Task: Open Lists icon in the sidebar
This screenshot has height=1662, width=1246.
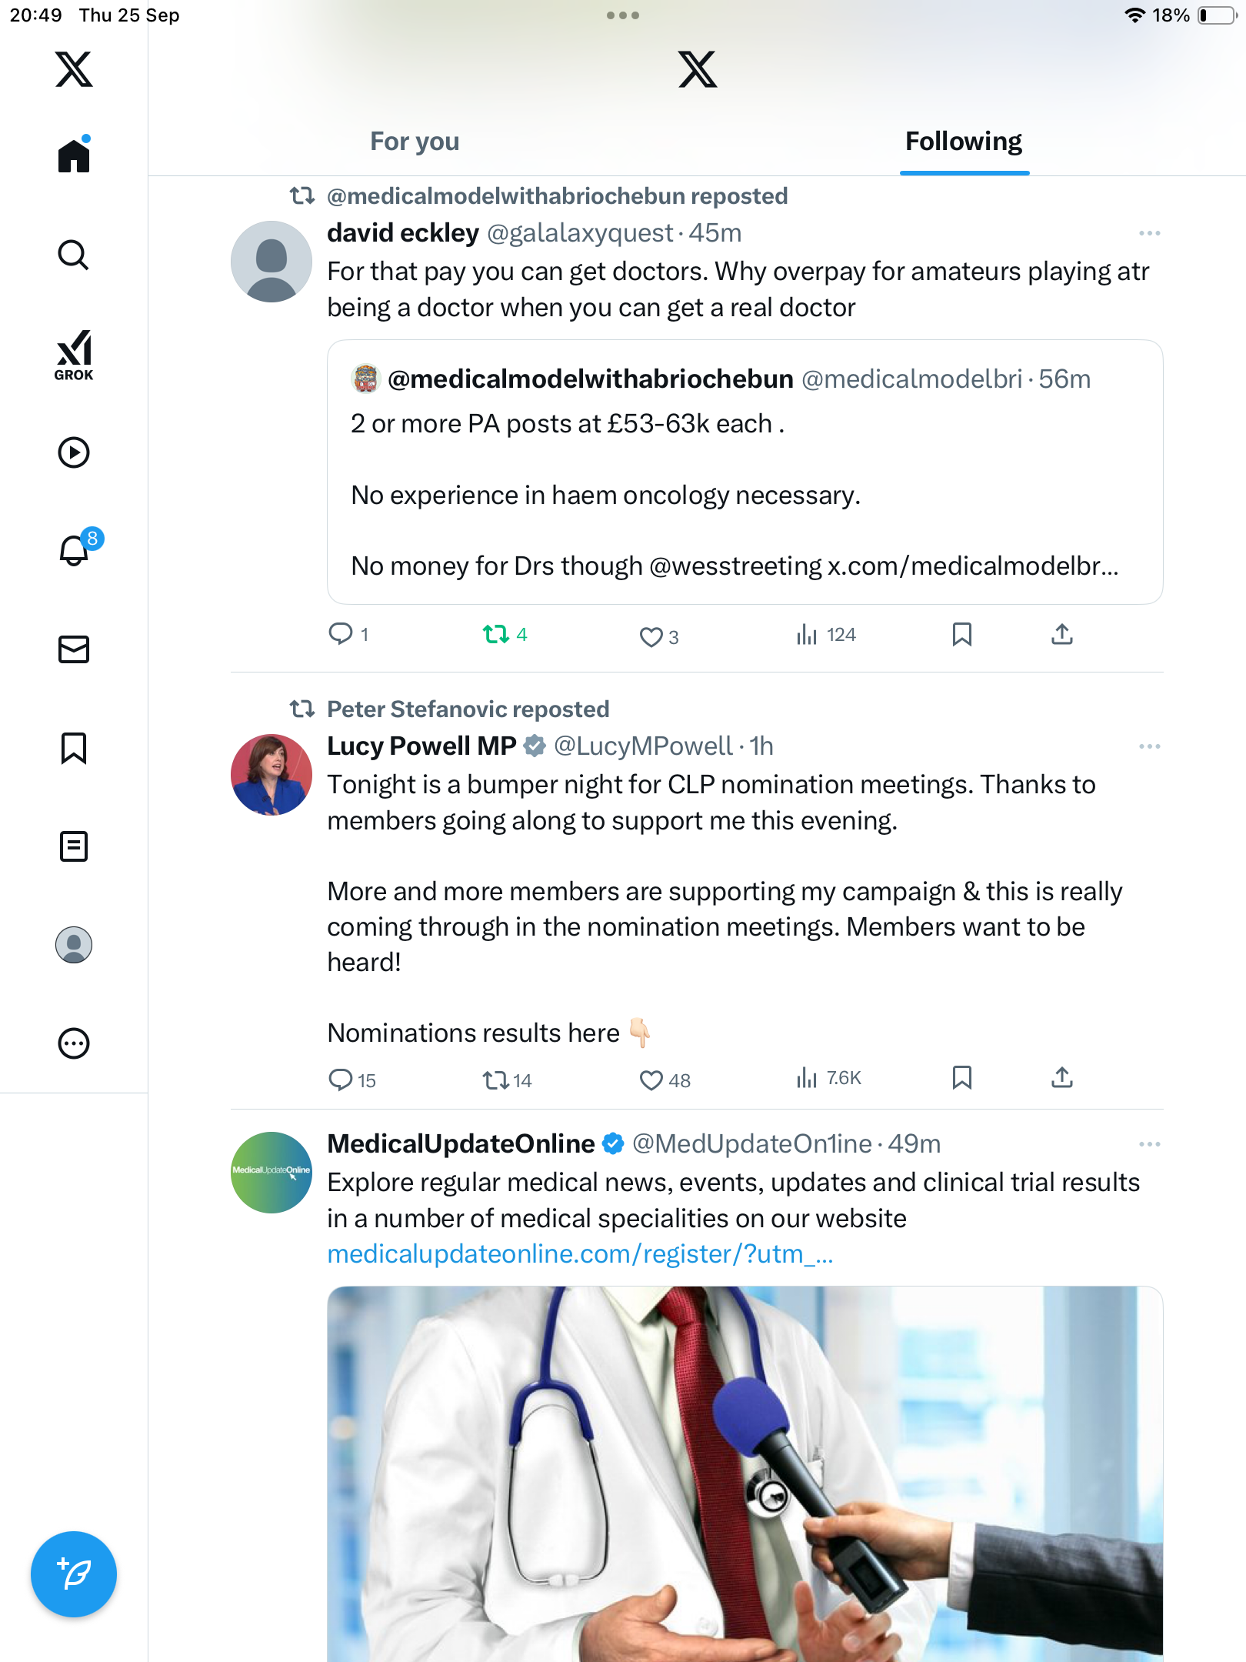Action: point(74,846)
